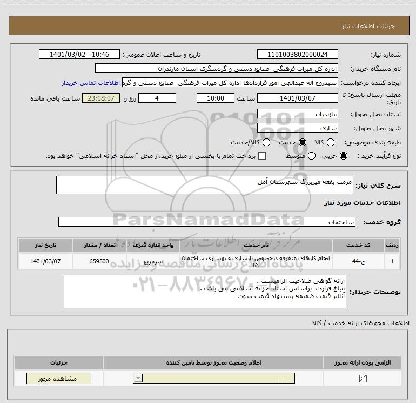Click the مشاهده مجوز button
Image resolution: width=416 pixels, height=403 pixels.
pyautogui.click(x=59, y=378)
